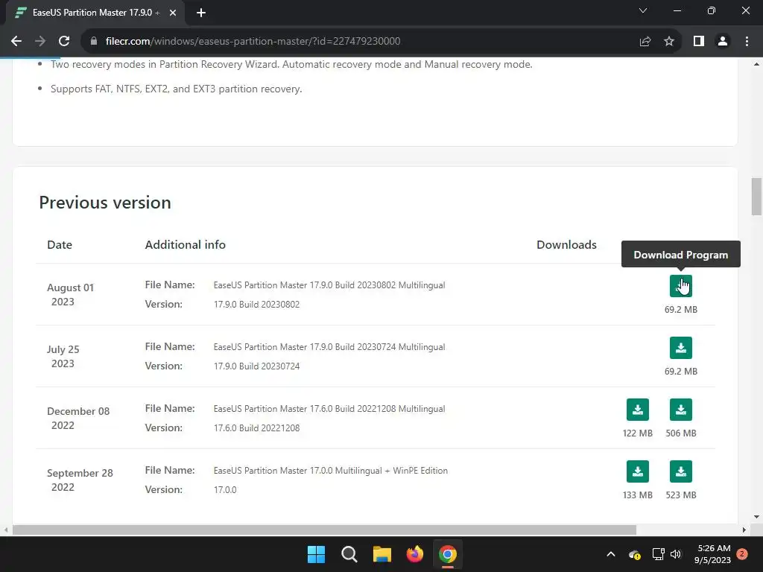Bookmark this tab with star icon
Viewport: 763px width, 572px height.
pos(669,42)
